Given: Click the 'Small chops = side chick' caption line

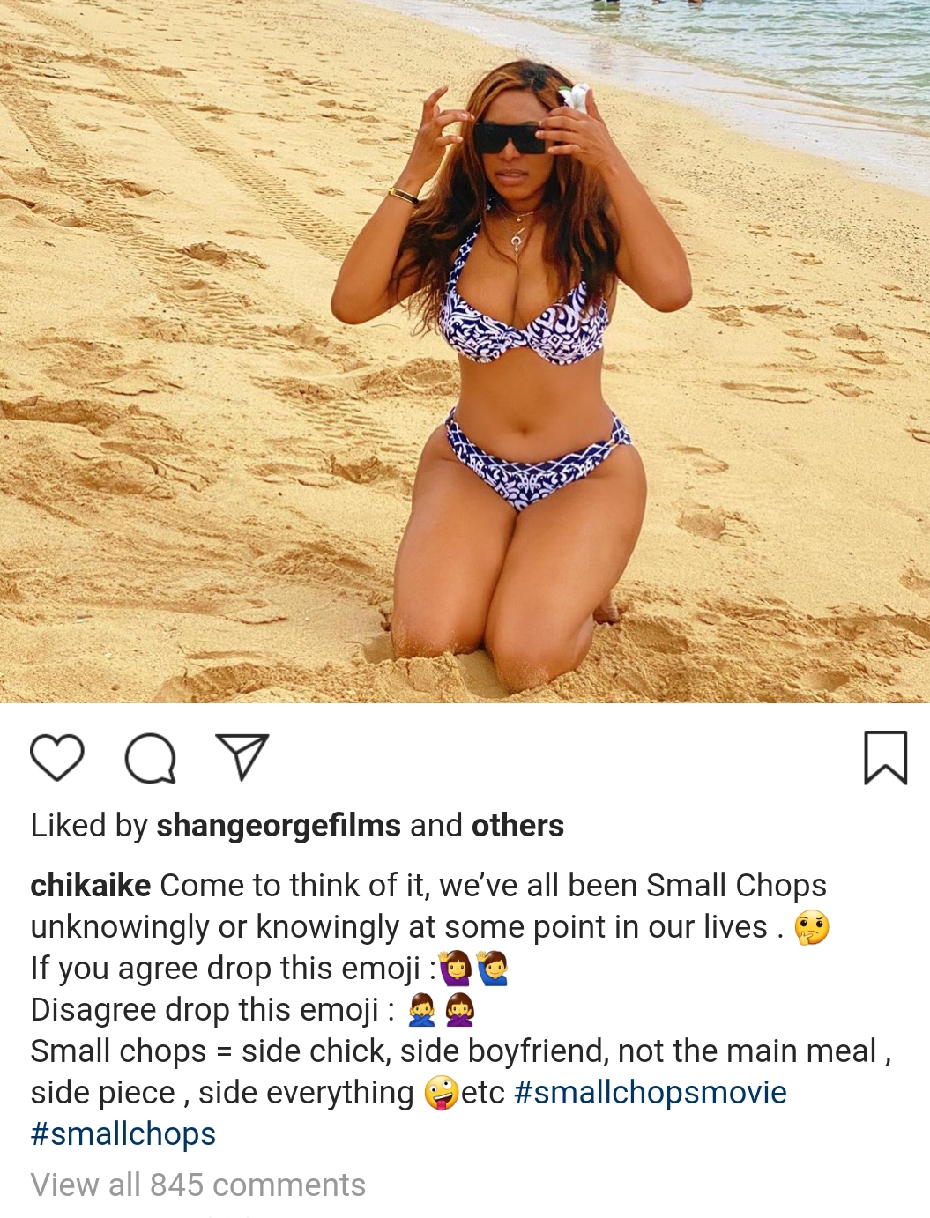Looking at the screenshot, I should coord(461,1051).
